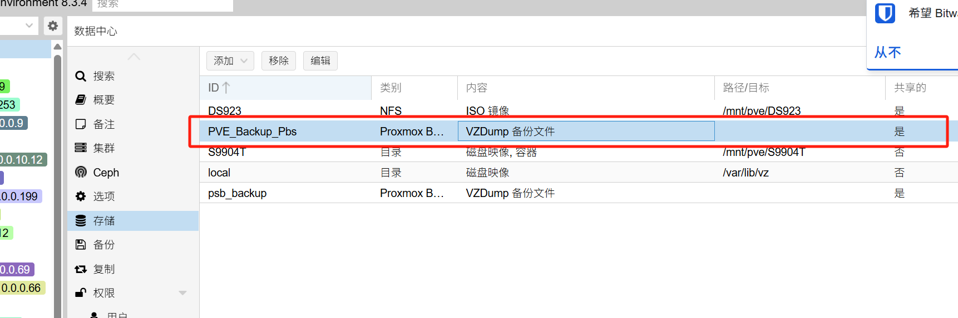This screenshot has width=958, height=318.
Task: Click the Bitwarden shield icon
Action: pyautogui.click(x=885, y=13)
